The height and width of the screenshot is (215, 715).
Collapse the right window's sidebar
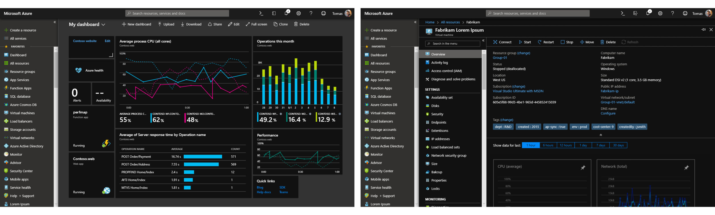point(415,22)
